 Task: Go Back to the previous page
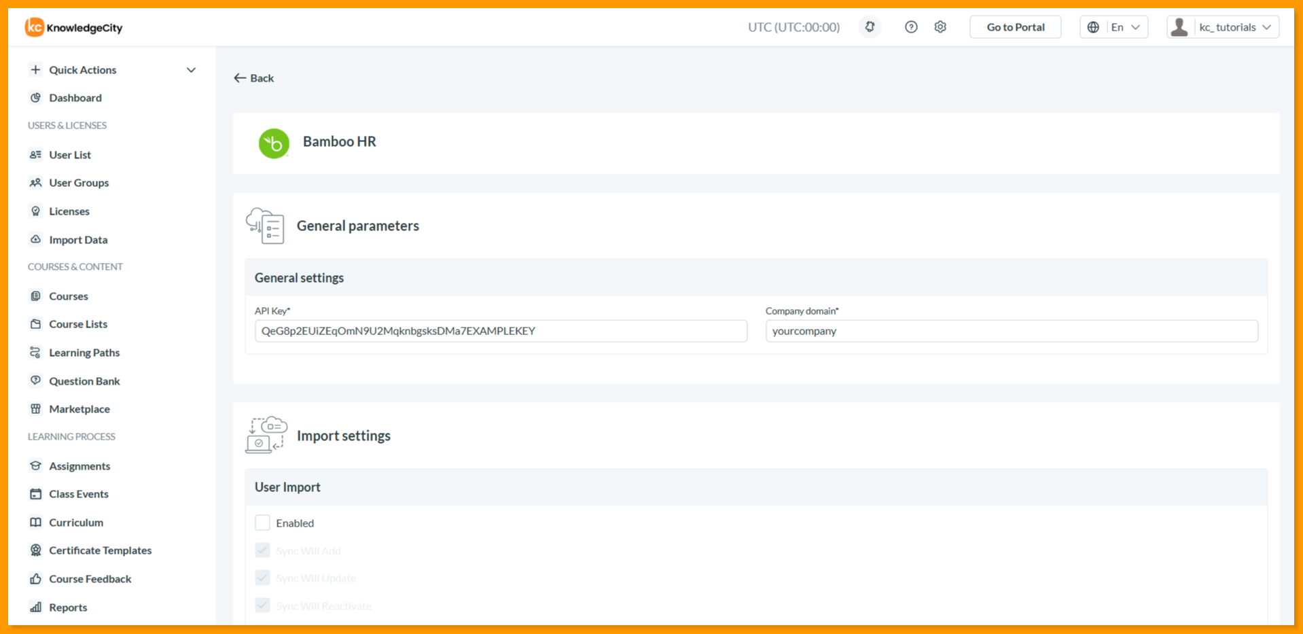point(254,78)
